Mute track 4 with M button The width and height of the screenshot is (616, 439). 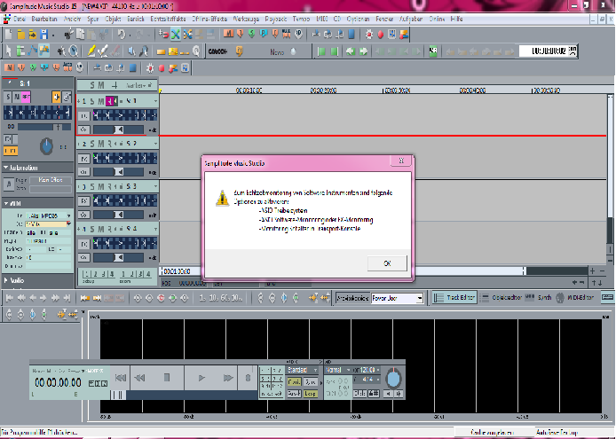(x=101, y=229)
